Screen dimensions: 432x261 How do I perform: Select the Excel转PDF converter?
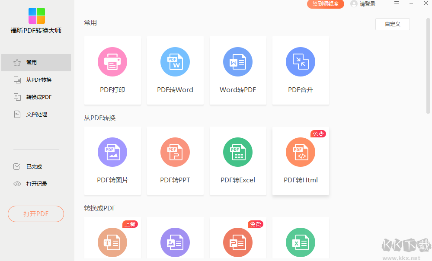point(301,242)
